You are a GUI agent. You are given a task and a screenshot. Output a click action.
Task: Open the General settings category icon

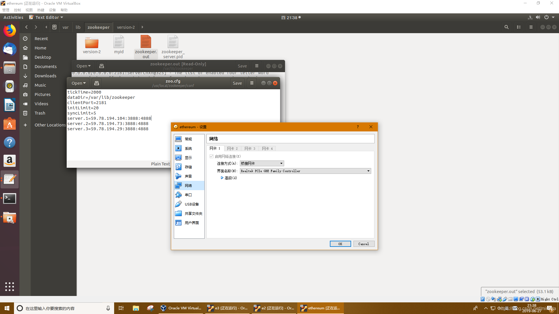[178, 139]
